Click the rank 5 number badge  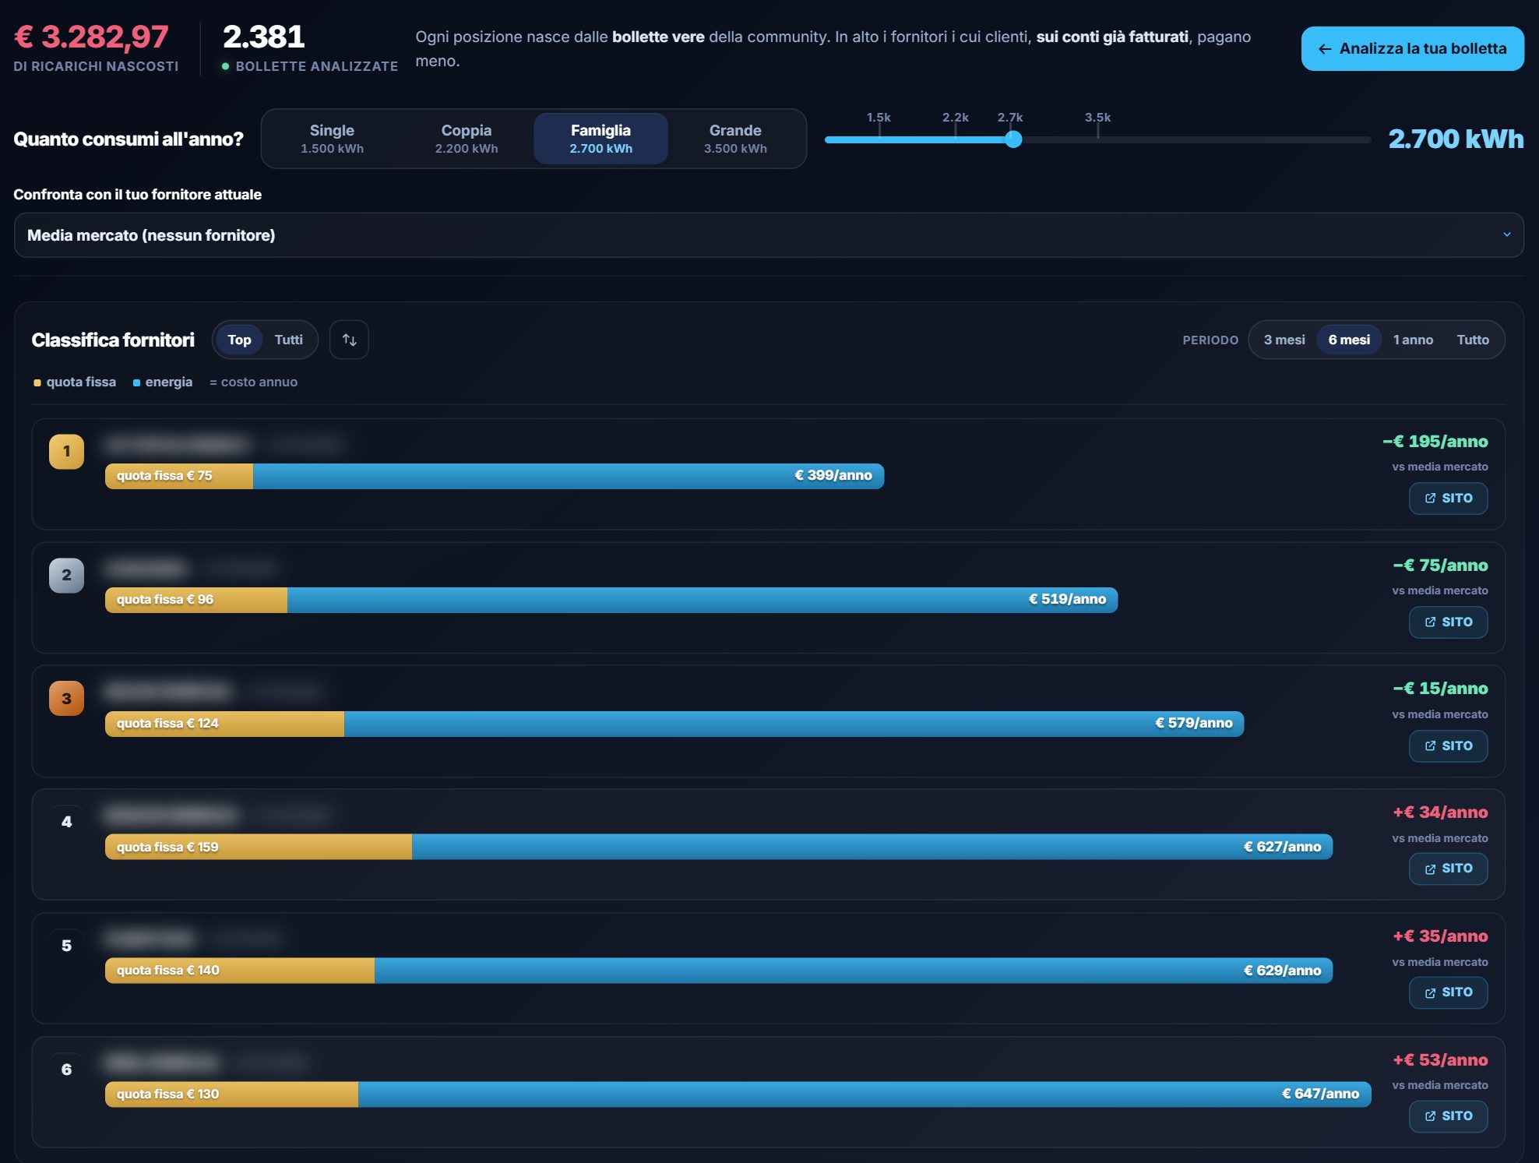point(66,946)
